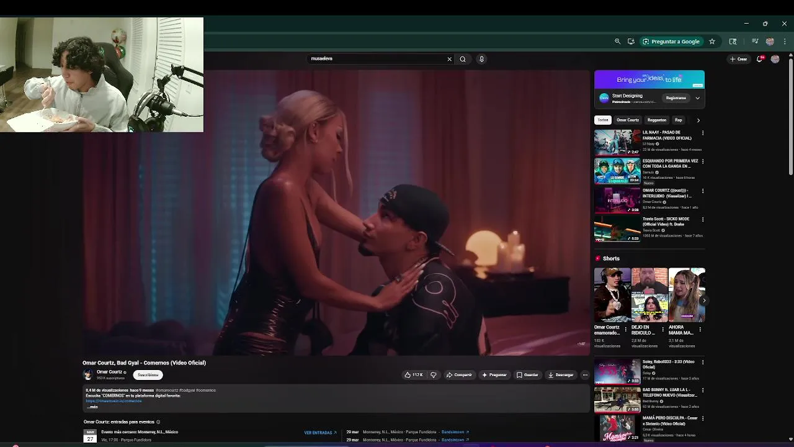The width and height of the screenshot is (794, 447).
Task: Open Chrome profile avatar in the toolbar
Action: (x=770, y=42)
